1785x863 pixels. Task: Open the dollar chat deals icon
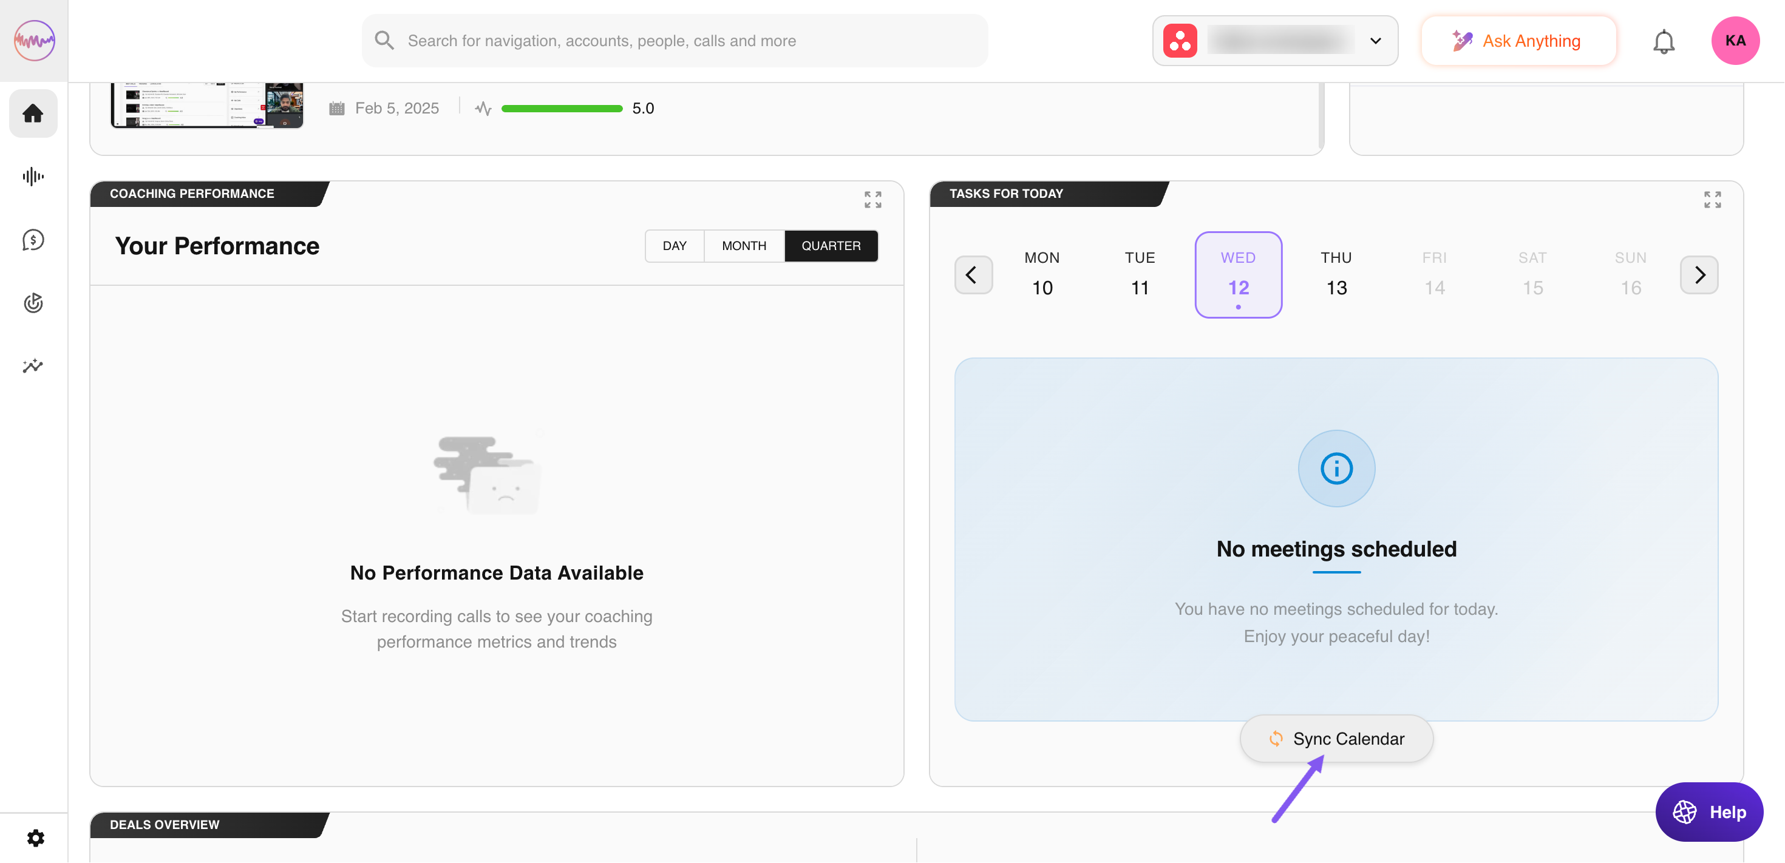[33, 240]
